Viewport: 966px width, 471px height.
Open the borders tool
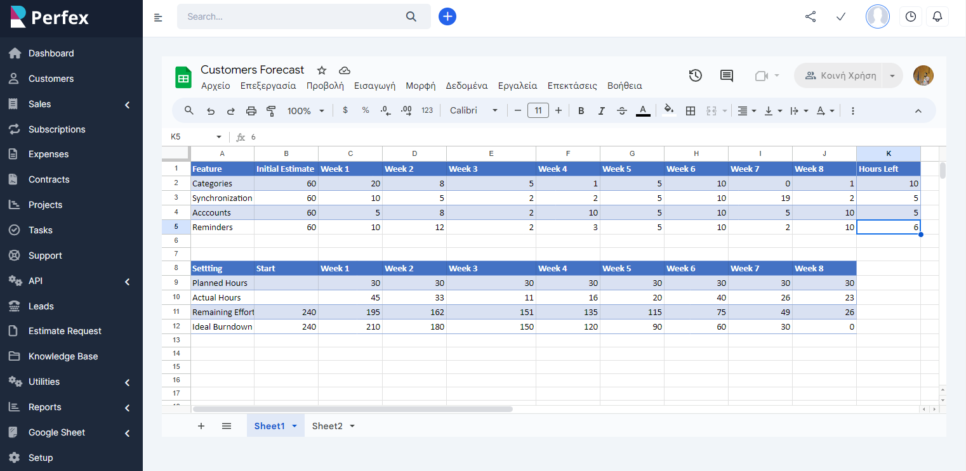691,111
